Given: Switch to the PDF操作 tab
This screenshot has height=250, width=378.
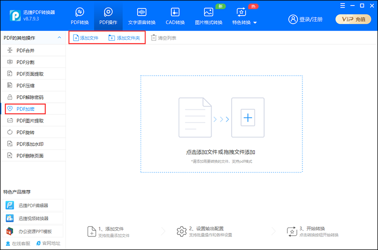Looking at the screenshot, I should pos(108,16).
